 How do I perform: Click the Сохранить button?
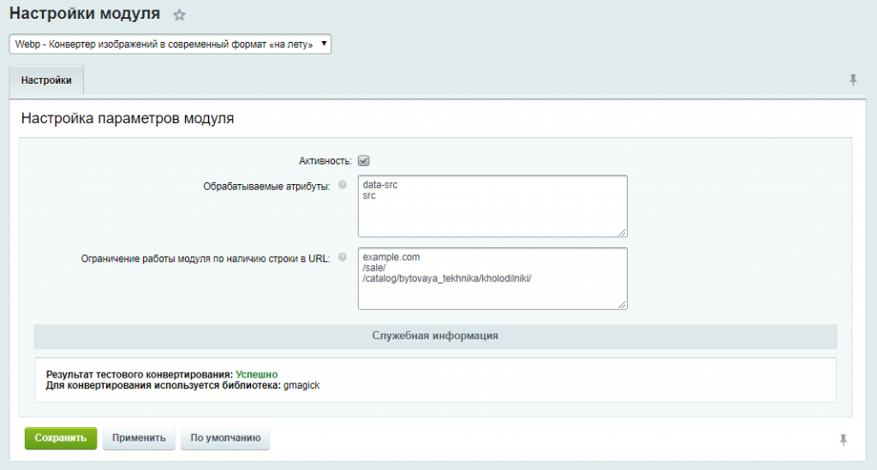pyautogui.click(x=61, y=438)
